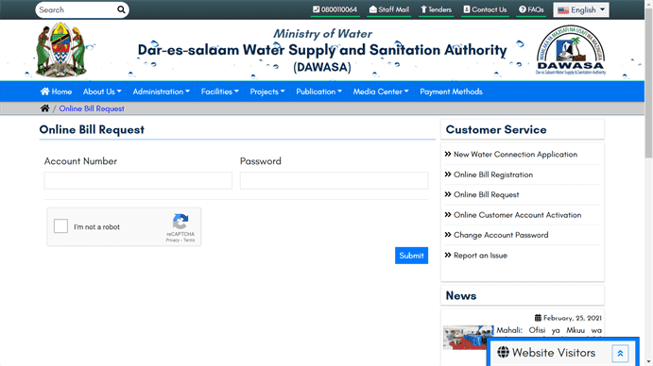The width and height of the screenshot is (653, 366).
Task: Expand the Publication menu
Action: (x=319, y=91)
